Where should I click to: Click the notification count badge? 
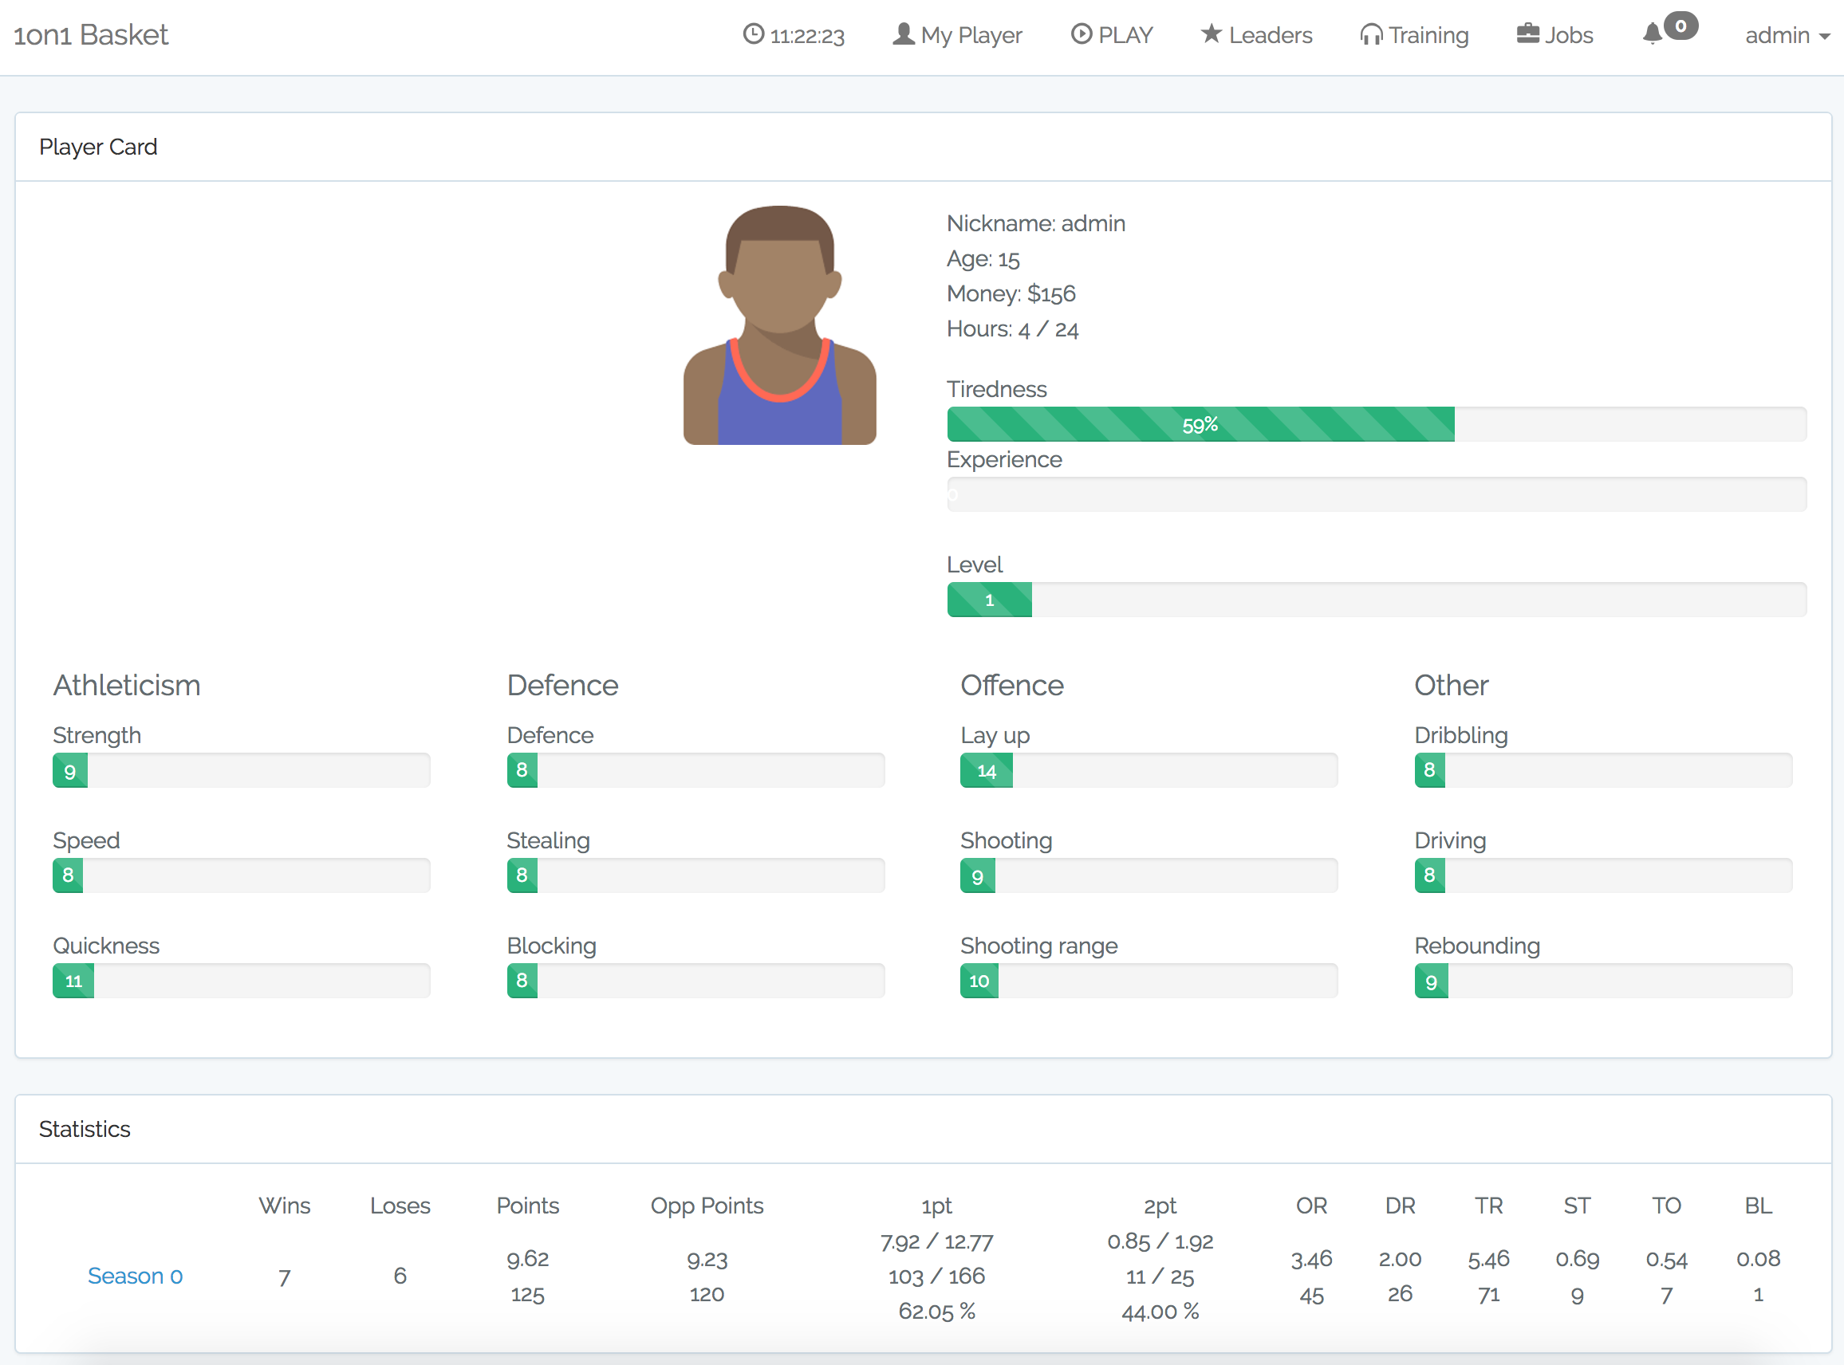pyautogui.click(x=1680, y=26)
